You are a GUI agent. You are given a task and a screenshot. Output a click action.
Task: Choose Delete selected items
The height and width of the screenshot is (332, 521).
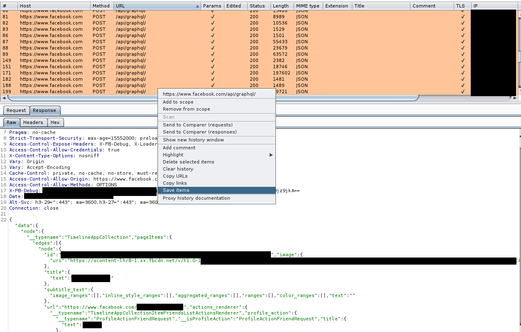(x=216, y=162)
